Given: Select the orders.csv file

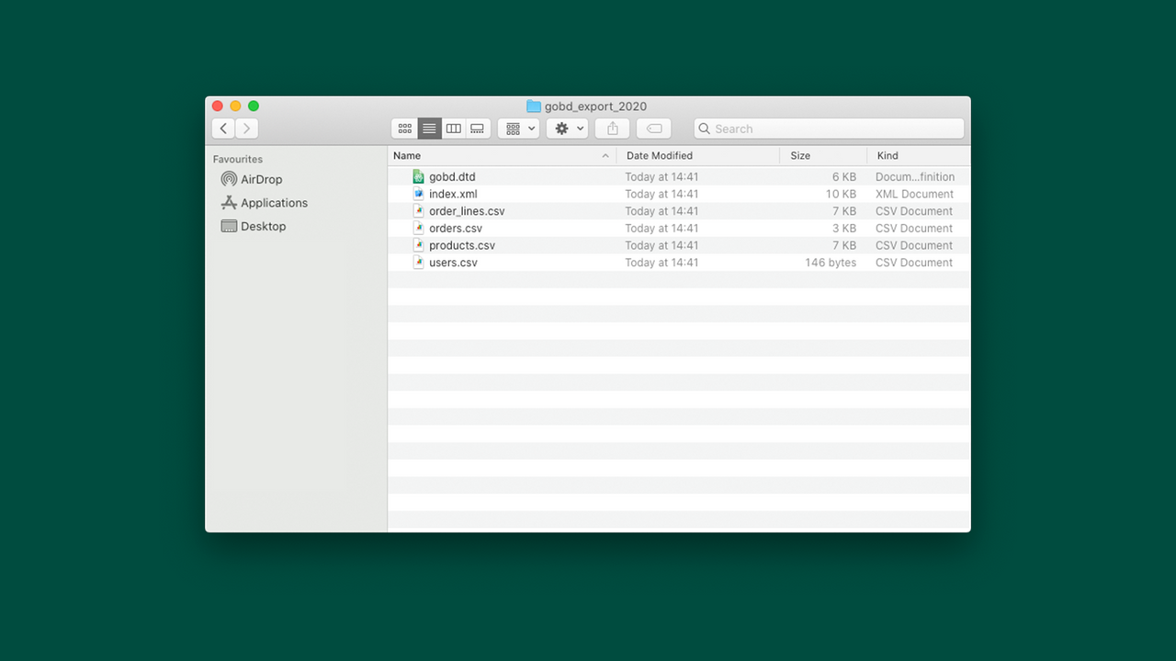Looking at the screenshot, I should click(x=457, y=228).
